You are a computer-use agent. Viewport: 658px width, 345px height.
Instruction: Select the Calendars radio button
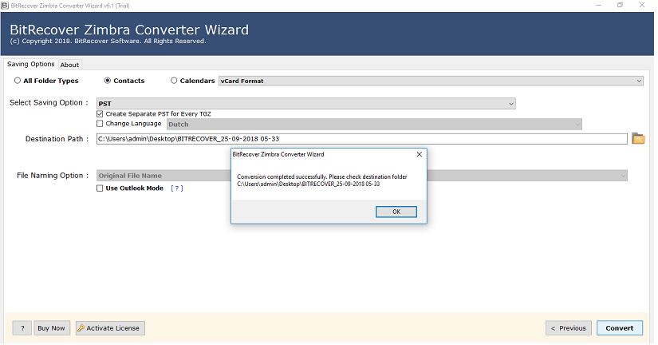point(174,81)
